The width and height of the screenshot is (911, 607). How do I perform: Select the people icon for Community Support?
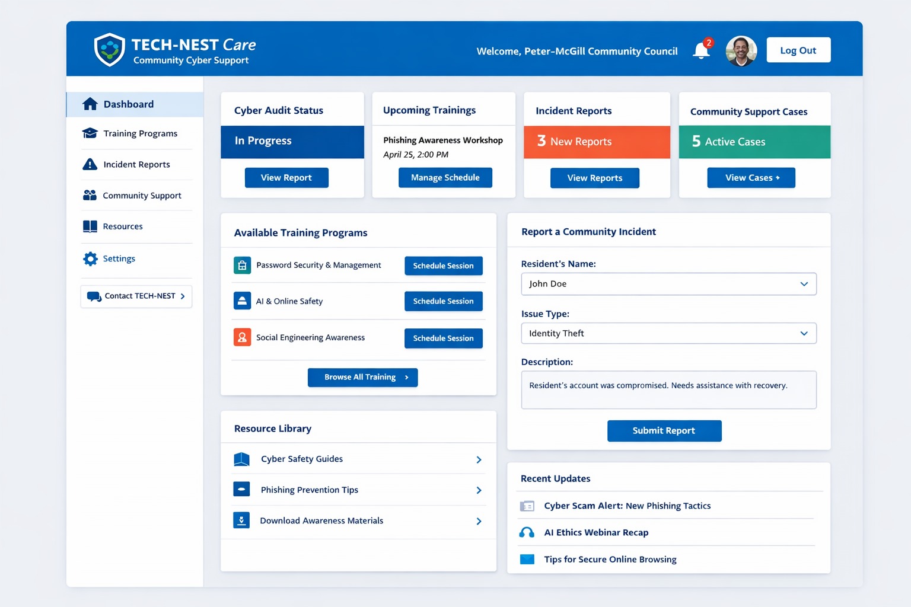pos(90,195)
